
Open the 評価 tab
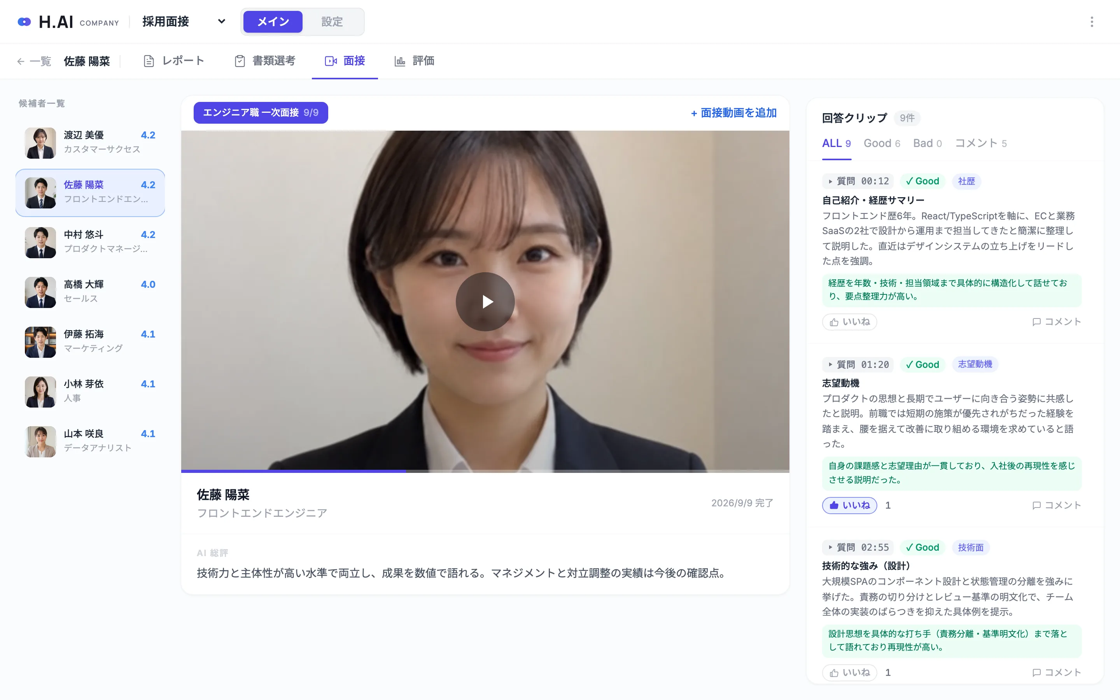[414, 61]
